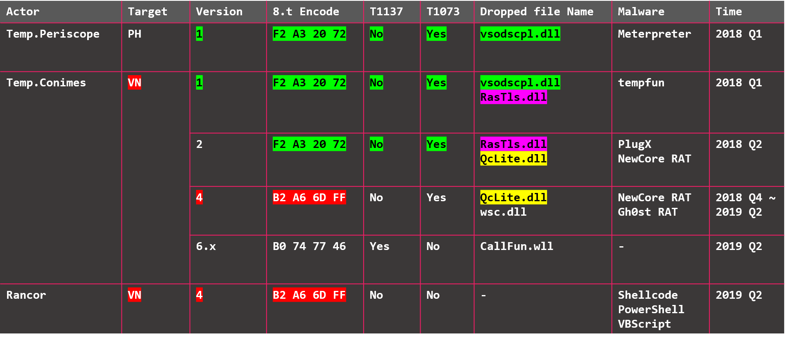785x338 pixels.
Task: Click RasTls.dll in the tempfun row
Action: [514, 97]
